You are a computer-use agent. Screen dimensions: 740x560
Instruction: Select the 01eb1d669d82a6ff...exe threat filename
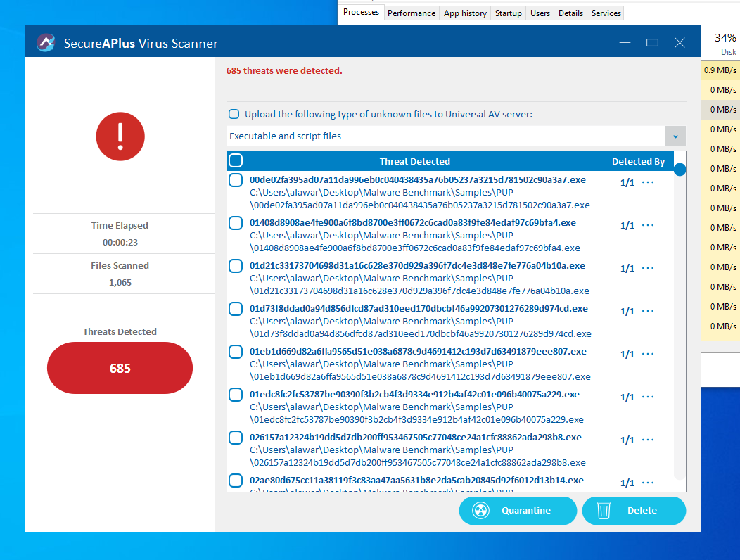pos(418,352)
